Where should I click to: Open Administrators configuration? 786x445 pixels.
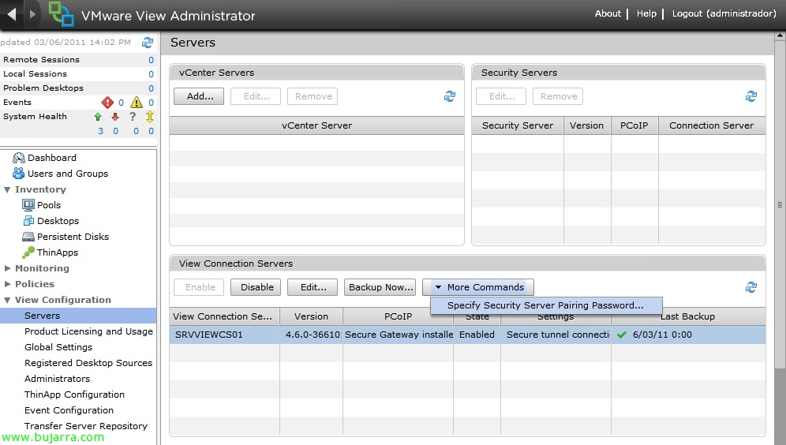click(x=57, y=379)
